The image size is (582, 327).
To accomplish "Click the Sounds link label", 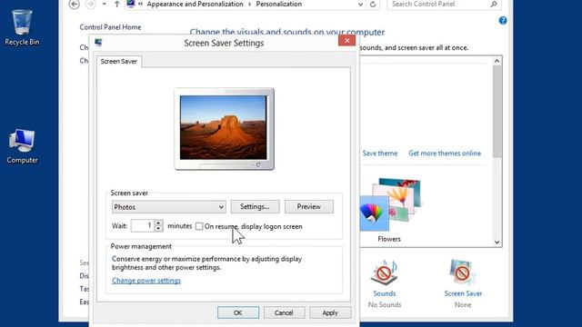I will tap(384, 293).
